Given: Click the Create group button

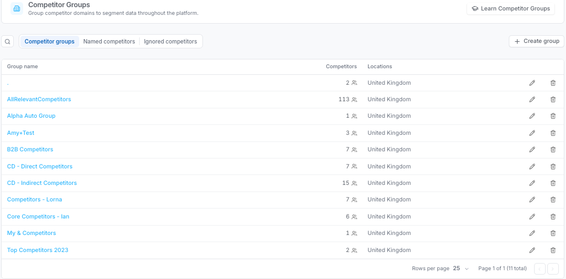Looking at the screenshot, I should coord(536,41).
